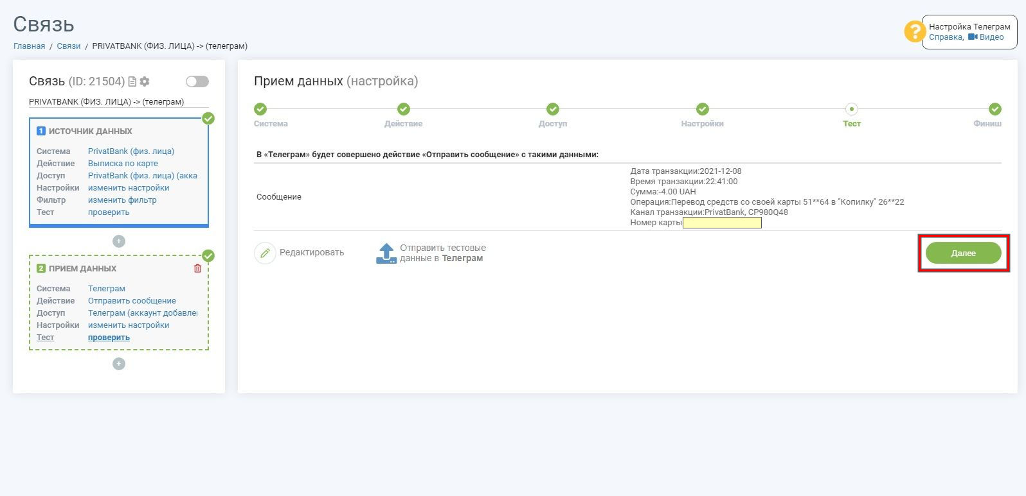Jump to the Финиш step checkmark
Screen dimensions: 1026x496
[x=995, y=109]
